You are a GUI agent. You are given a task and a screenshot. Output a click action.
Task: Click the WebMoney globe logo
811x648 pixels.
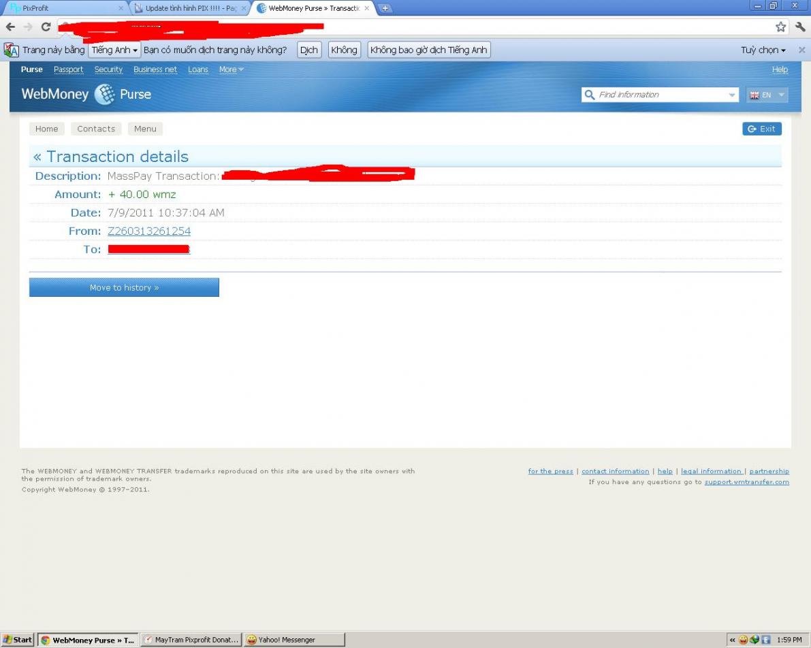(x=105, y=94)
